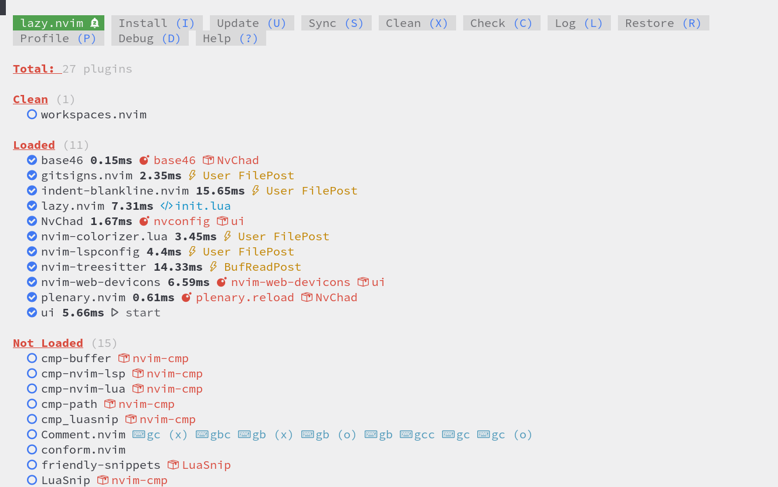The image size is (778, 487).
Task: Select cmp-path plugin name
Action: tap(69, 404)
